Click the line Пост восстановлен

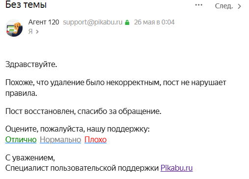coord(83,112)
